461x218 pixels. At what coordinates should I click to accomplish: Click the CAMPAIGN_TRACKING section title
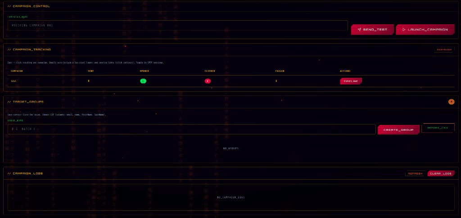29,49
